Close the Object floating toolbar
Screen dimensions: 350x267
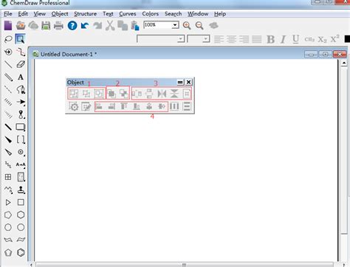pos(188,82)
